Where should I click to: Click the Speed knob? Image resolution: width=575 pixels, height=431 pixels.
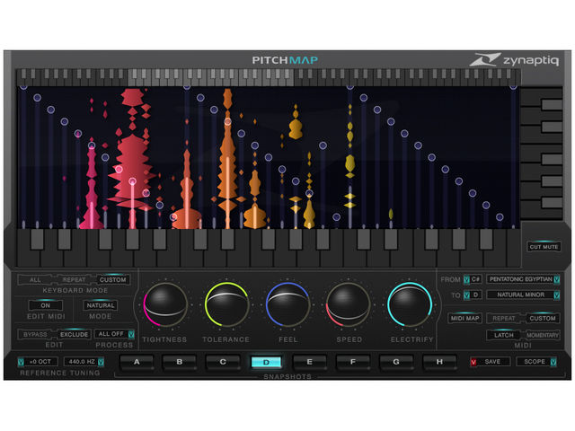pos(349,304)
